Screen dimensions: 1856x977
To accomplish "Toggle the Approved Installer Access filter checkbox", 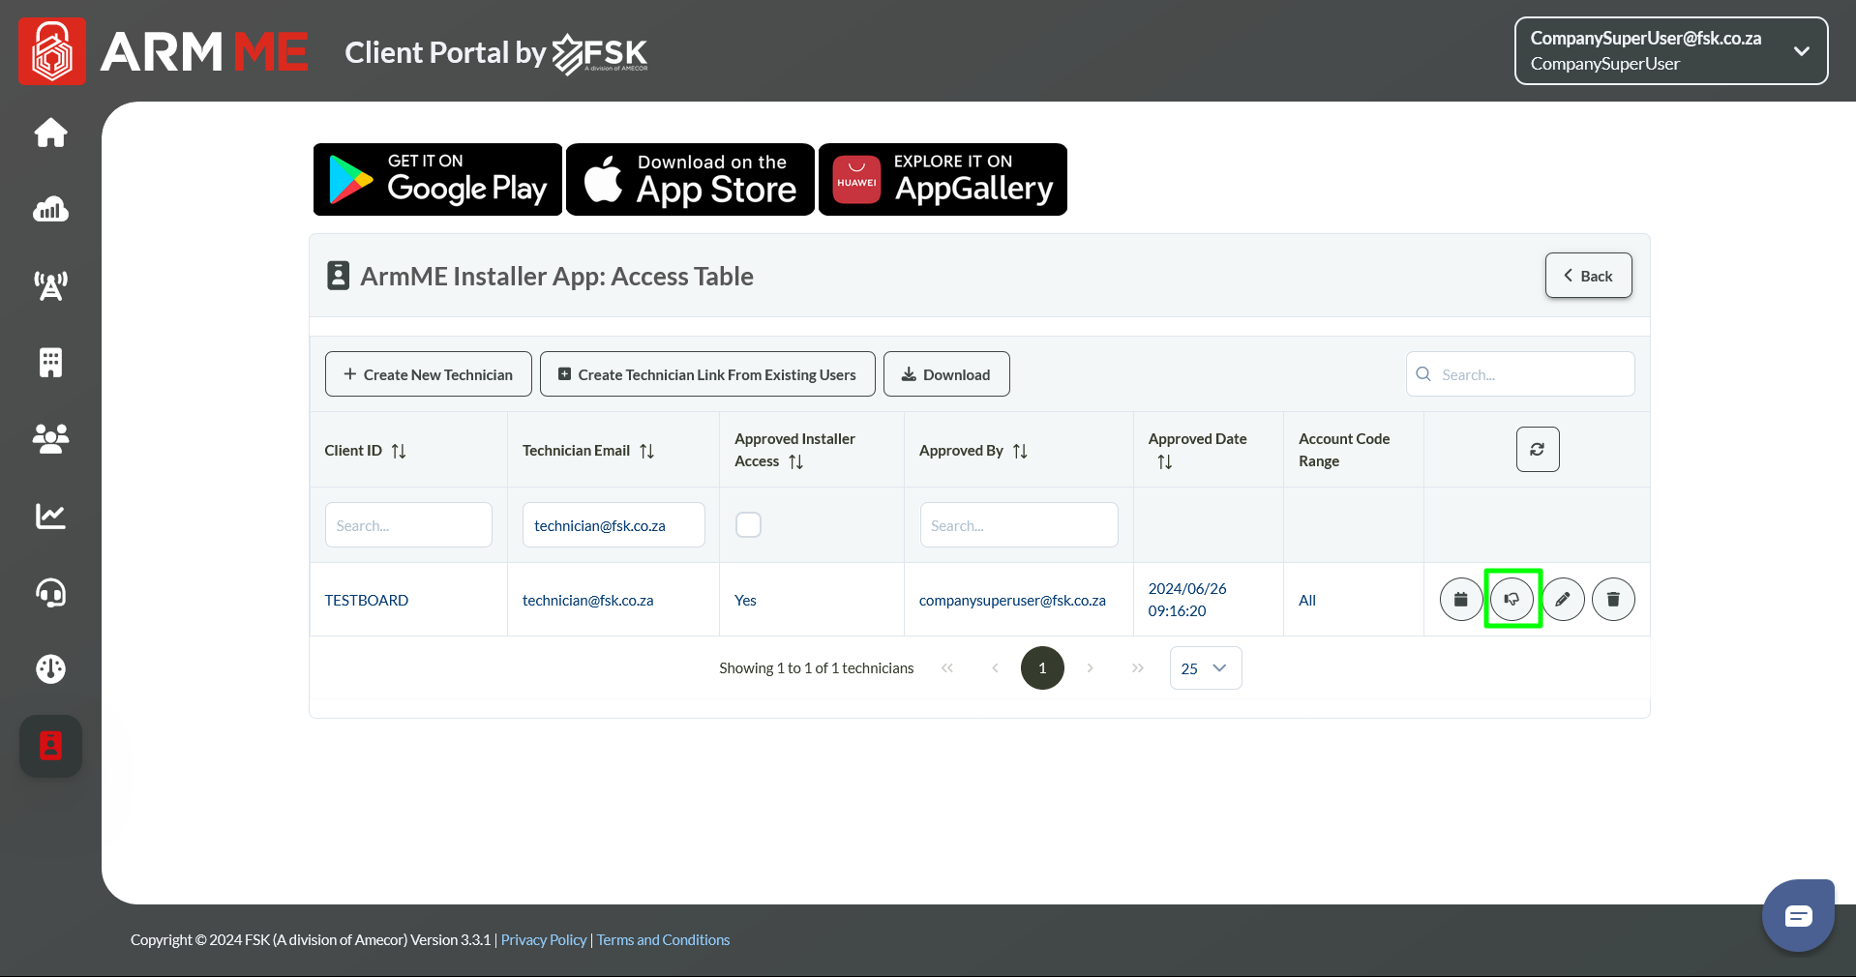I will pyautogui.click(x=748, y=524).
